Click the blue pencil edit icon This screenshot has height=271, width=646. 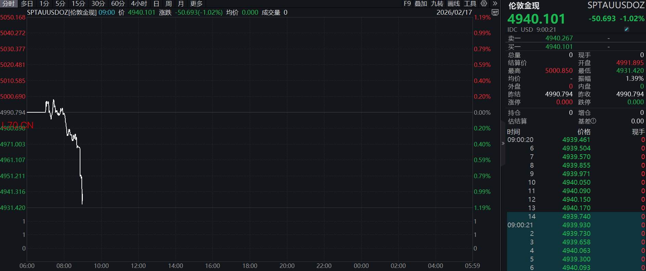(x=626, y=29)
